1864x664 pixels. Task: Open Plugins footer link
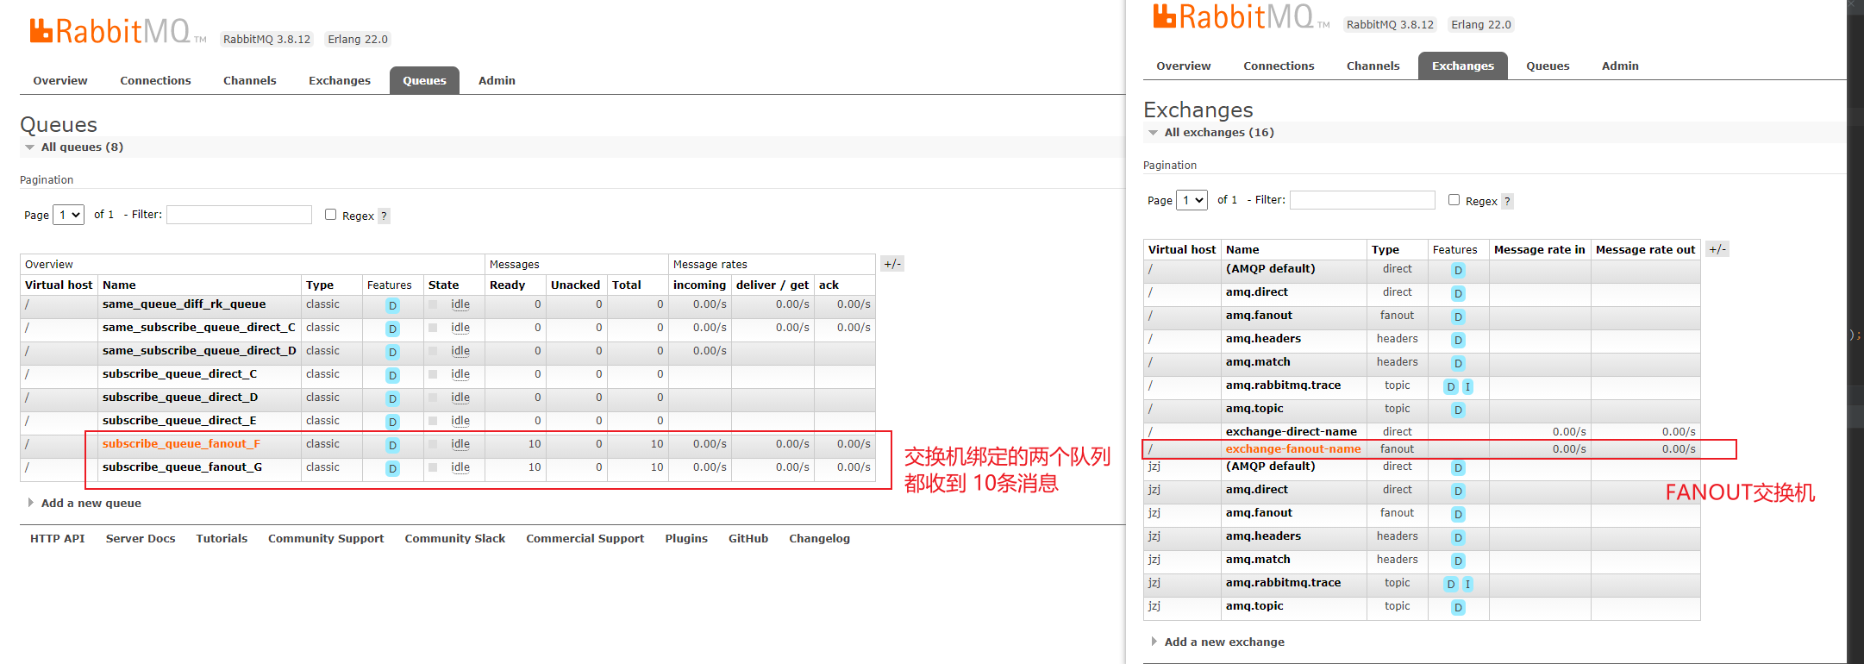tap(686, 539)
